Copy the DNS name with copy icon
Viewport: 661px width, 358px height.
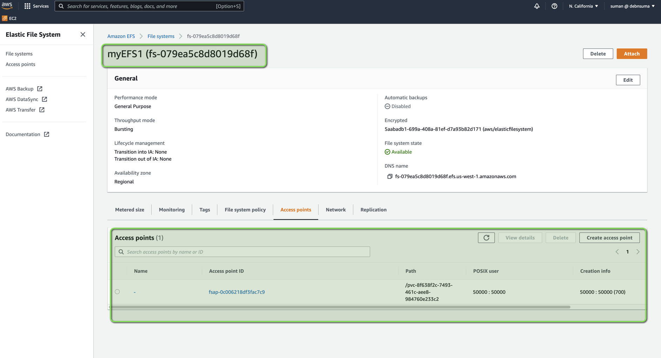coord(389,176)
